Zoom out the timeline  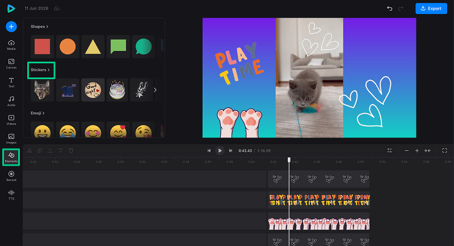pos(406,150)
